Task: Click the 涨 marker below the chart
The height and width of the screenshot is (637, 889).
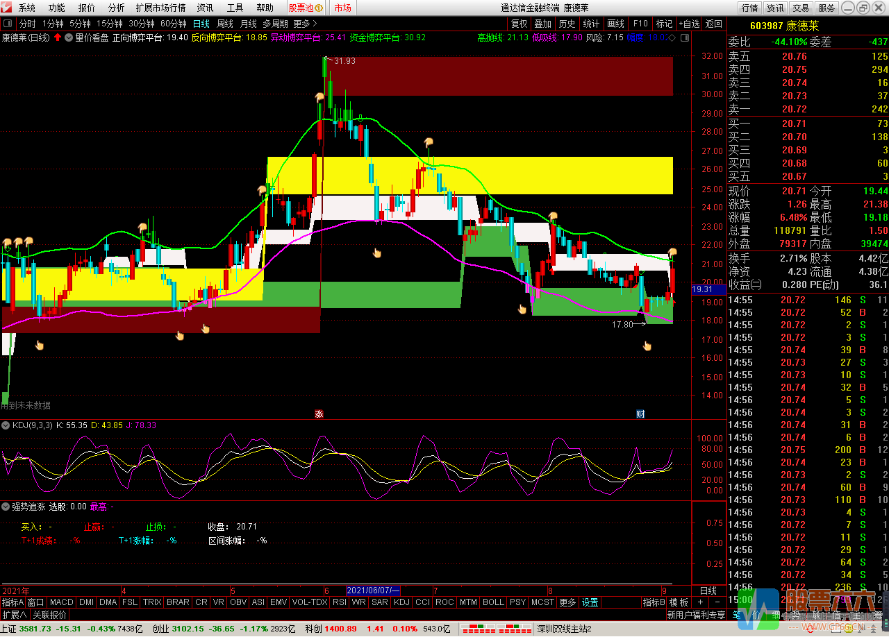Action: (x=319, y=414)
